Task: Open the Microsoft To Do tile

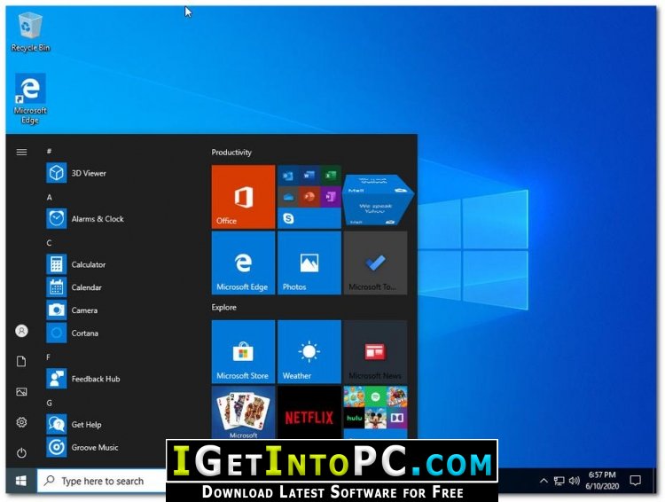Action: pos(375,263)
